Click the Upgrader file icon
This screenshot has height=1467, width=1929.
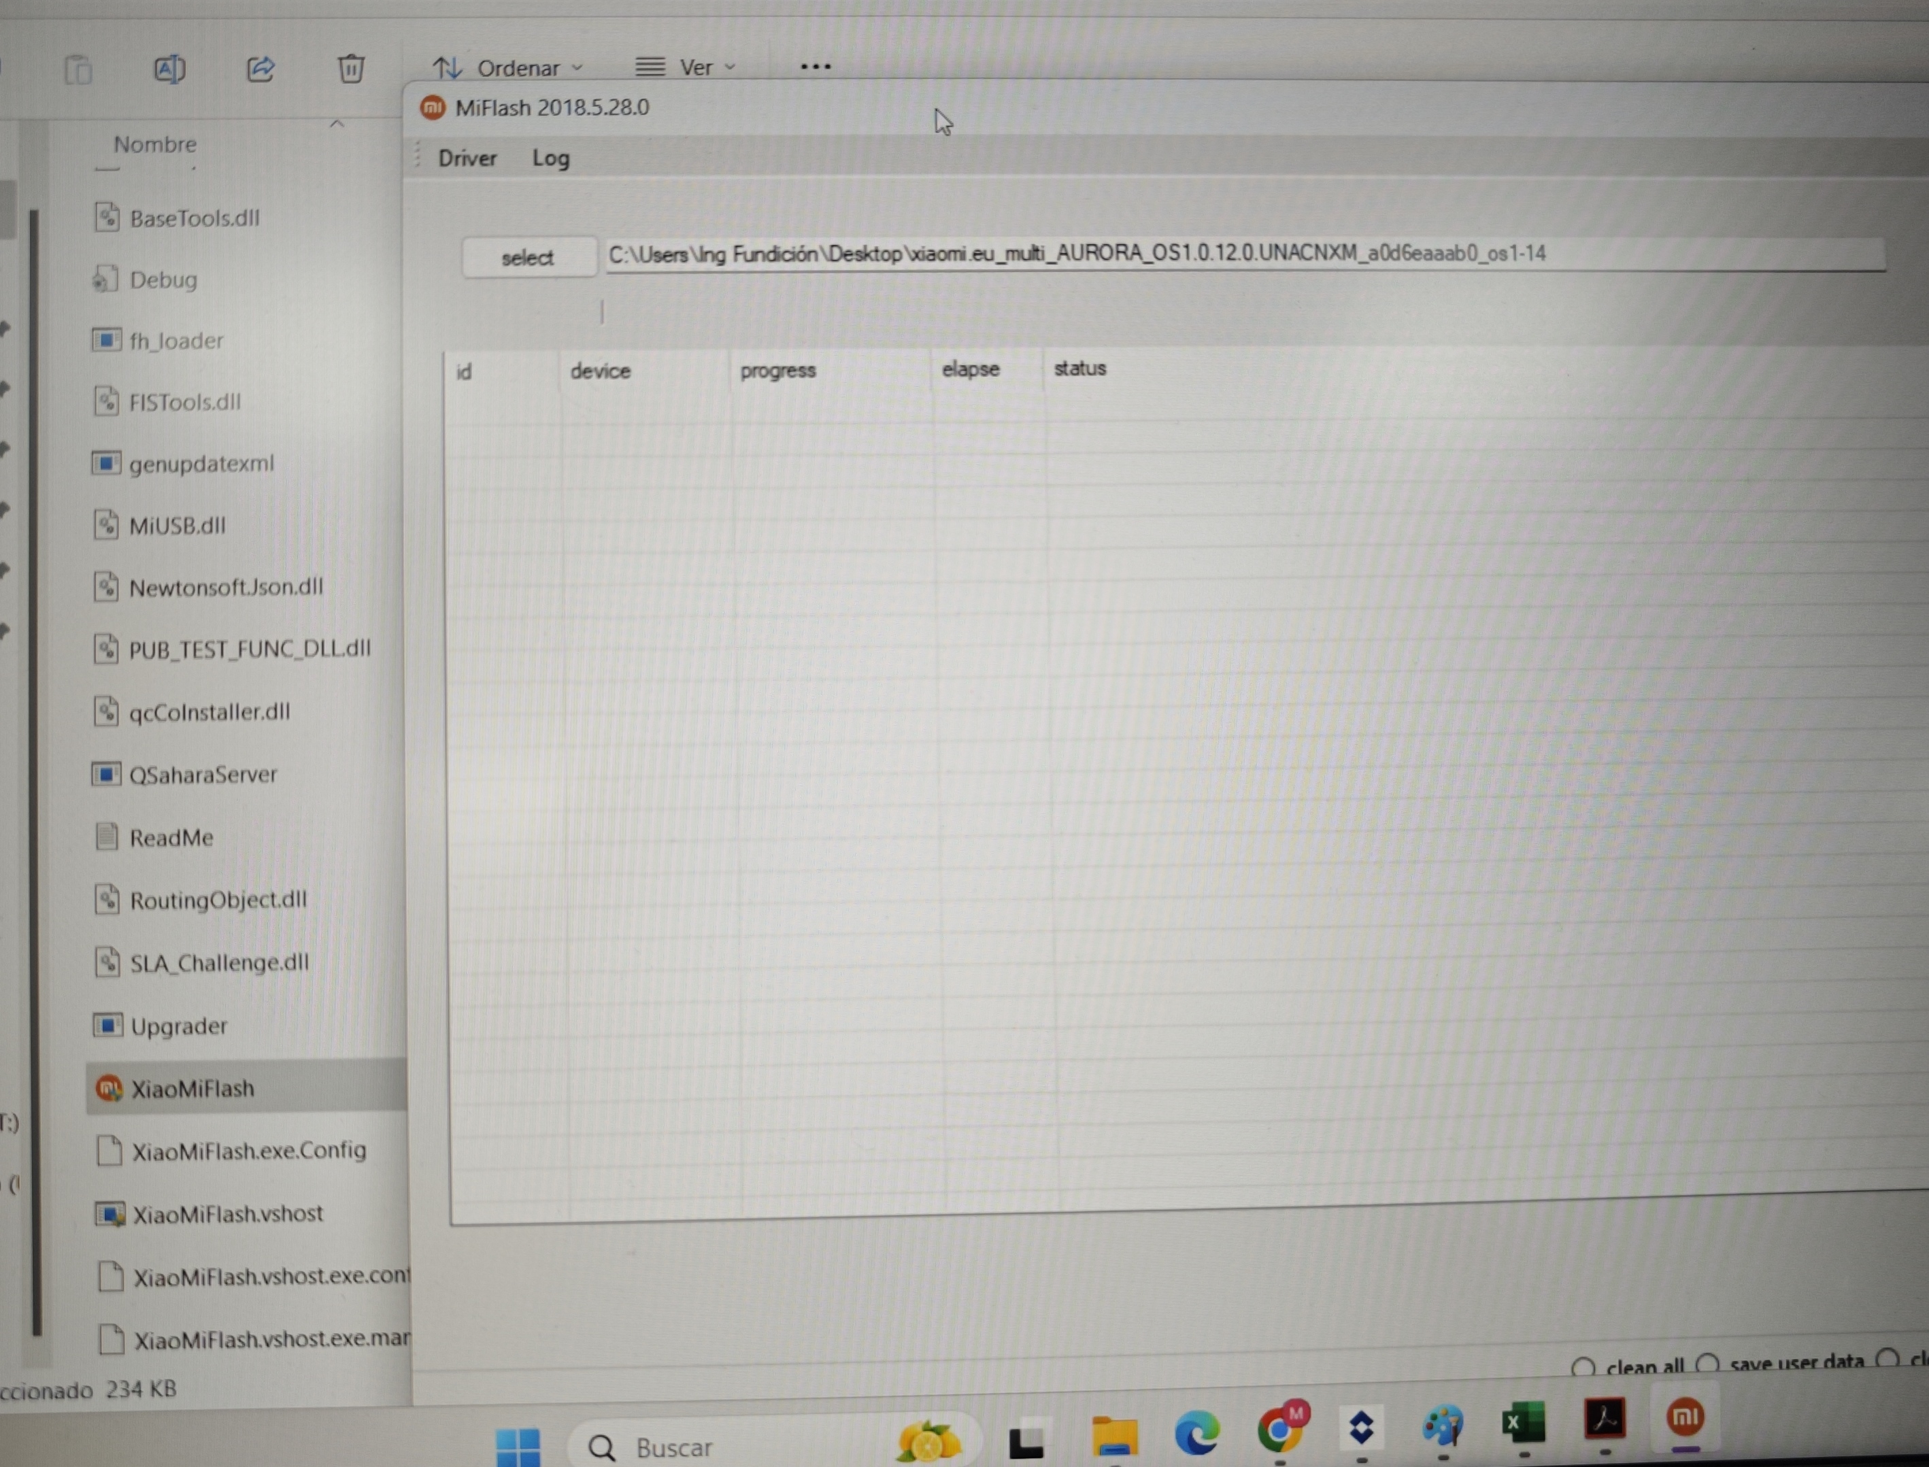click(107, 1024)
